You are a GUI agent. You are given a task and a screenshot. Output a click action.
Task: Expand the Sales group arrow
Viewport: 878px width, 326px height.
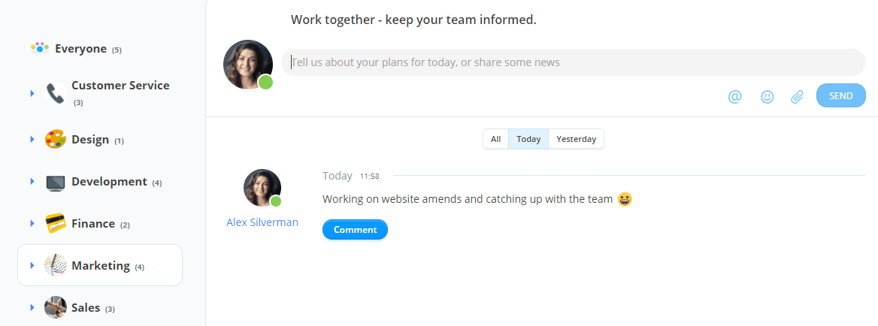pos(32,307)
